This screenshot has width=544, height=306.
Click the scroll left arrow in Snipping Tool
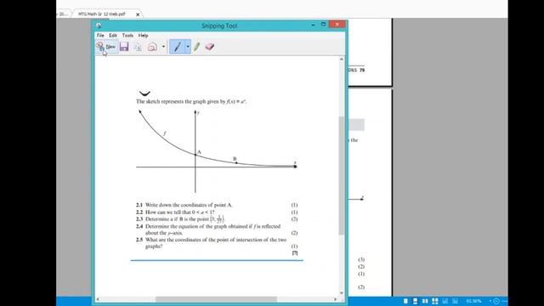pyautogui.click(x=98, y=299)
